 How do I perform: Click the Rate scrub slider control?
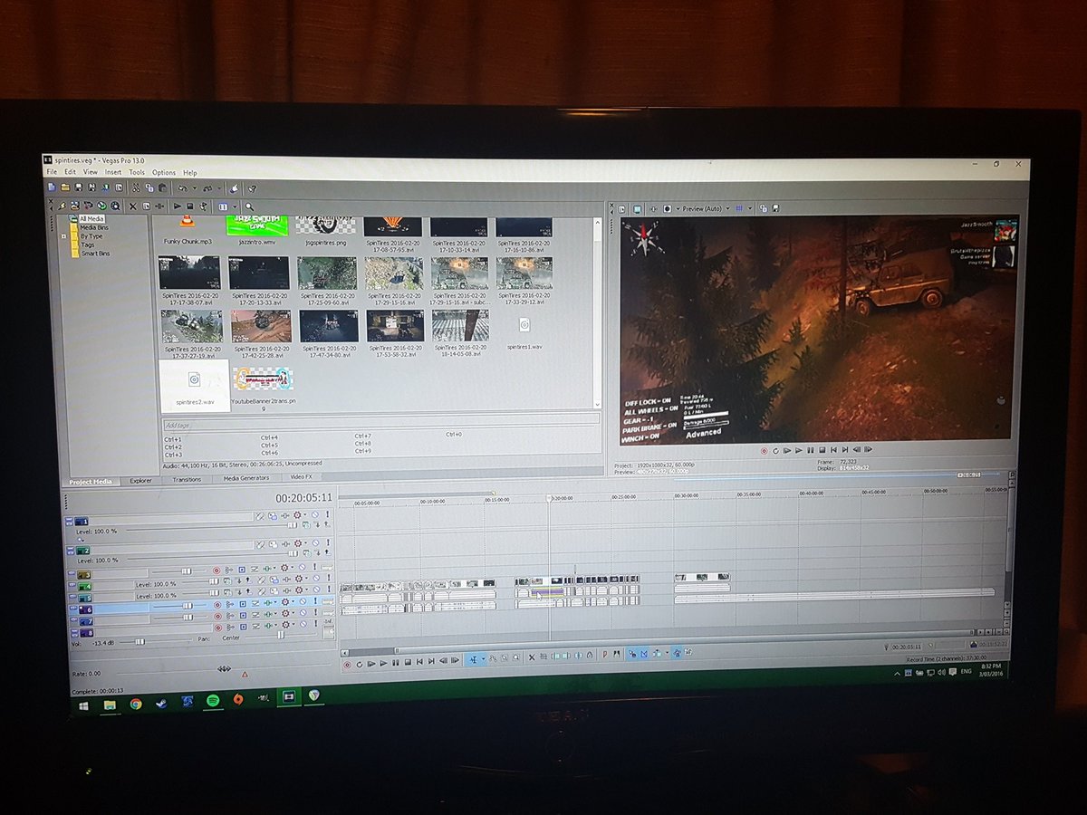pyautogui.click(x=224, y=668)
